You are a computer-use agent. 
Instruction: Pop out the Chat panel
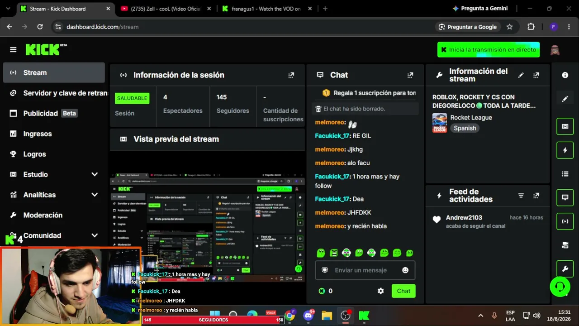[x=410, y=75]
